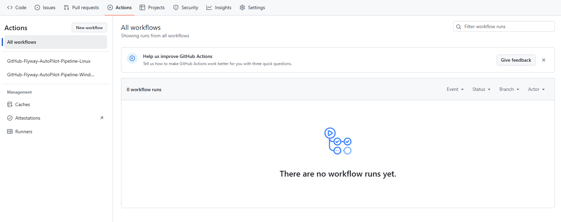Click the Code brackets icon

pyautogui.click(x=10, y=7)
